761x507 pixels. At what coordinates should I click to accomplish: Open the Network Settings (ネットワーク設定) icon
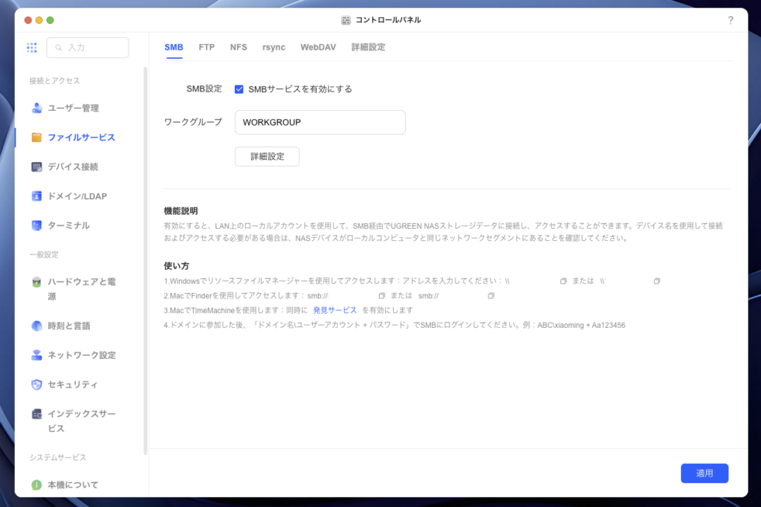click(36, 355)
